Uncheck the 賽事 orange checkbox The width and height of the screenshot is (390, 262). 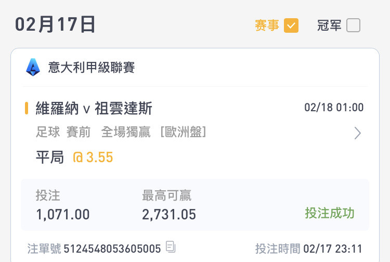point(291,25)
